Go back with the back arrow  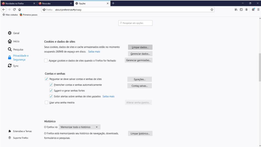(x=4, y=10)
